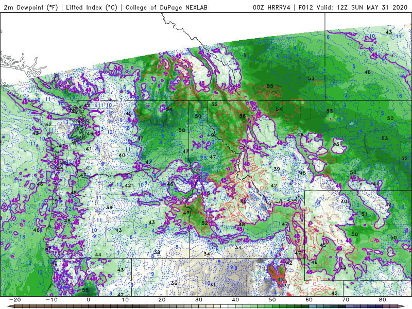Image resolution: width=412 pixels, height=309 pixels.
Task: Click the "2m Dewpoint (°F)" title label
Action: [31, 7]
